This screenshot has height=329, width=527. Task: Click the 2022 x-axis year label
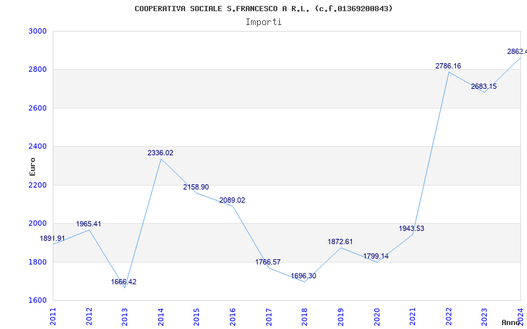pyautogui.click(x=449, y=316)
